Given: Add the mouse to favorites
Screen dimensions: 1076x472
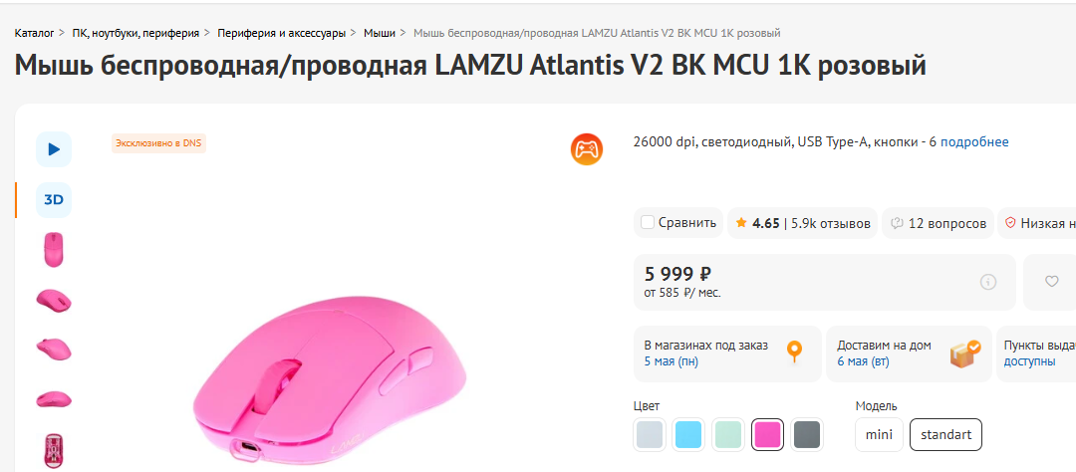Looking at the screenshot, I should tap(1052, 282).
